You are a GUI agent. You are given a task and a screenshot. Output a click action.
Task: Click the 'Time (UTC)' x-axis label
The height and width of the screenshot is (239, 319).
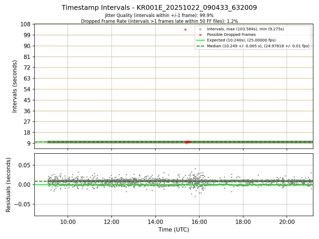[174, 230]
